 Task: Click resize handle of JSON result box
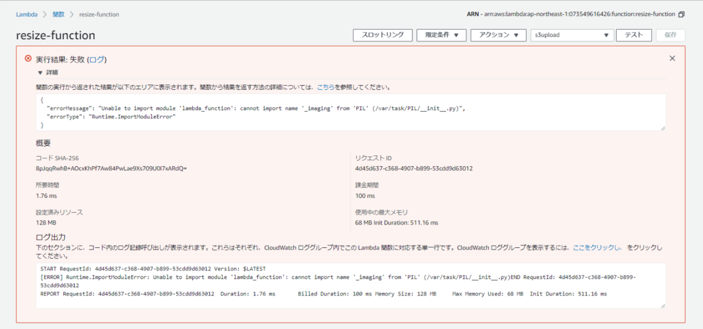[663, 127]
